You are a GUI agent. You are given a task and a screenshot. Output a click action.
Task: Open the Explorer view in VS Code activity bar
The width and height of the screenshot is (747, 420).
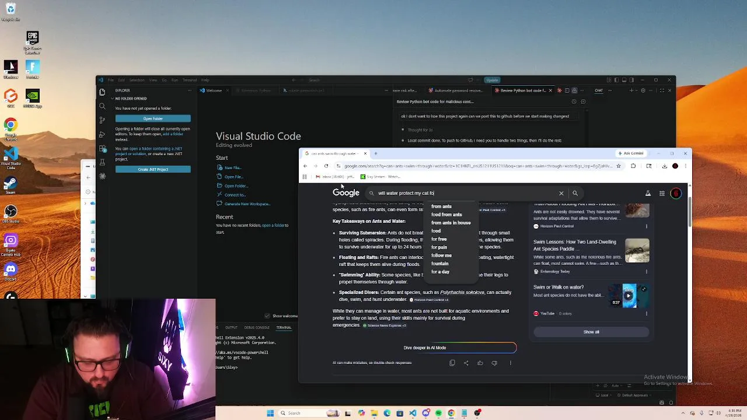102,92
